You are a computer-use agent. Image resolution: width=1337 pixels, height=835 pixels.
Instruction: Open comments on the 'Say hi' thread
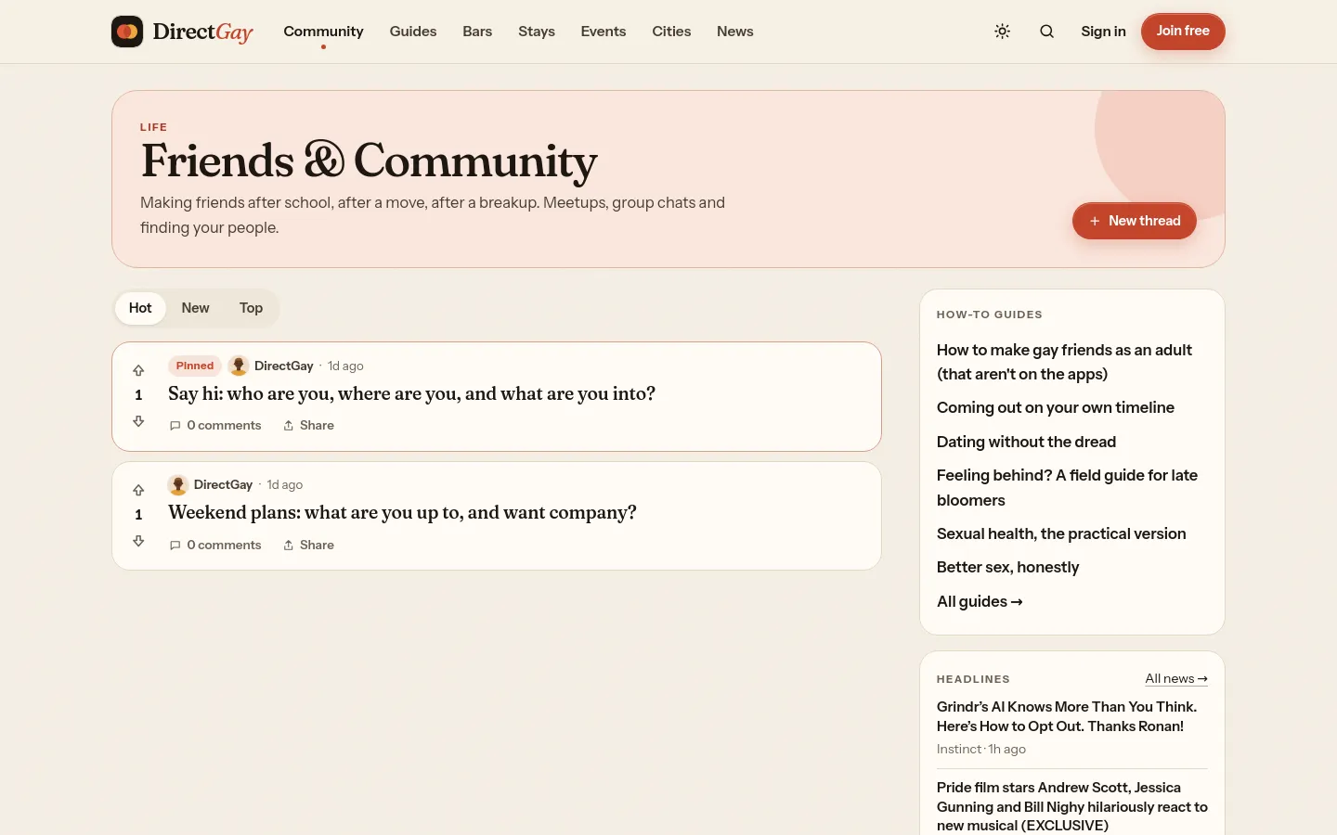215,425
